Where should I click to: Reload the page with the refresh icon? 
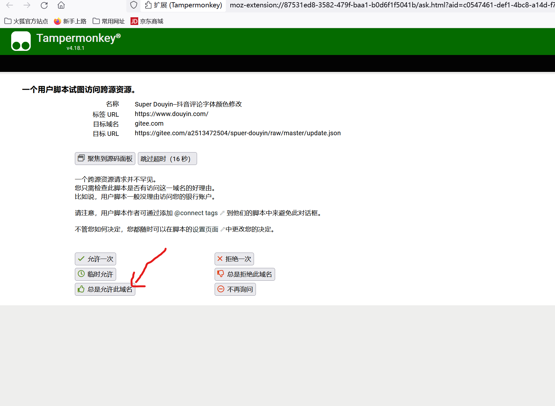pyautogui.click(x=44, y=5)
